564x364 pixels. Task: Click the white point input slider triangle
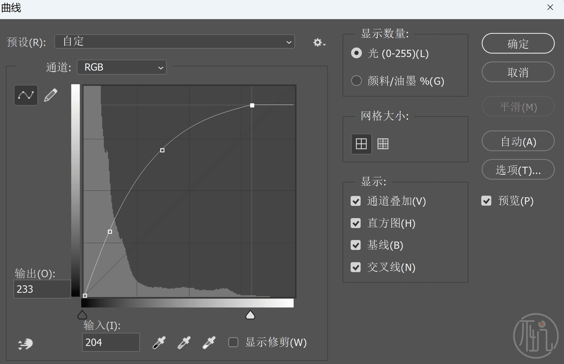250,315
